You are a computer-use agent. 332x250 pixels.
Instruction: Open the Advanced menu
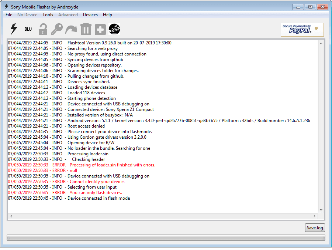click(68, 15)
